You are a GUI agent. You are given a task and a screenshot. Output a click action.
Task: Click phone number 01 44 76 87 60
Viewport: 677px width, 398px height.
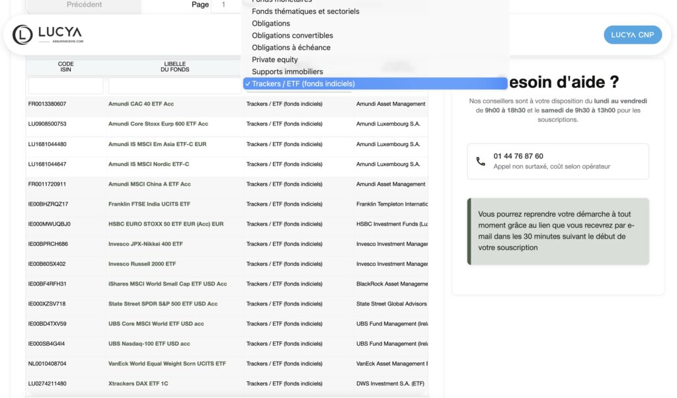pos(518,156)
